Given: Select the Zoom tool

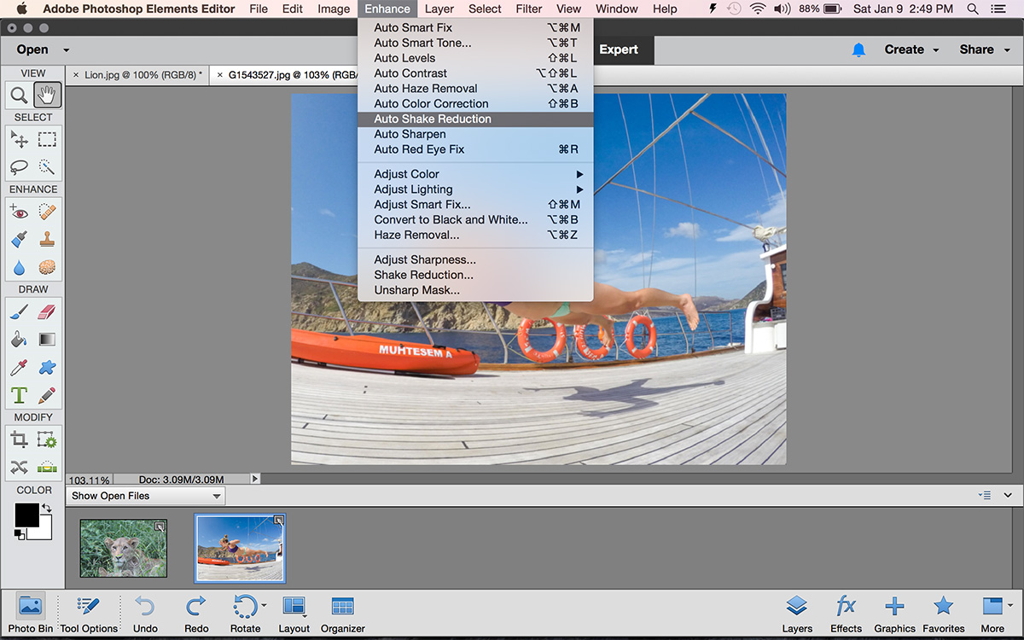Looking at the screenshot, I should point(19,95).
